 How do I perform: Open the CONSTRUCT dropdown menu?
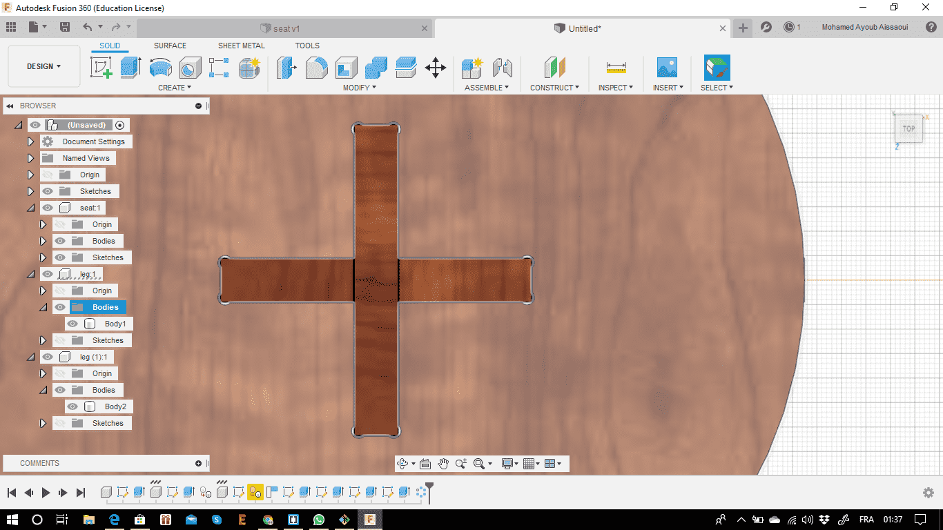(x=554, y=88)
